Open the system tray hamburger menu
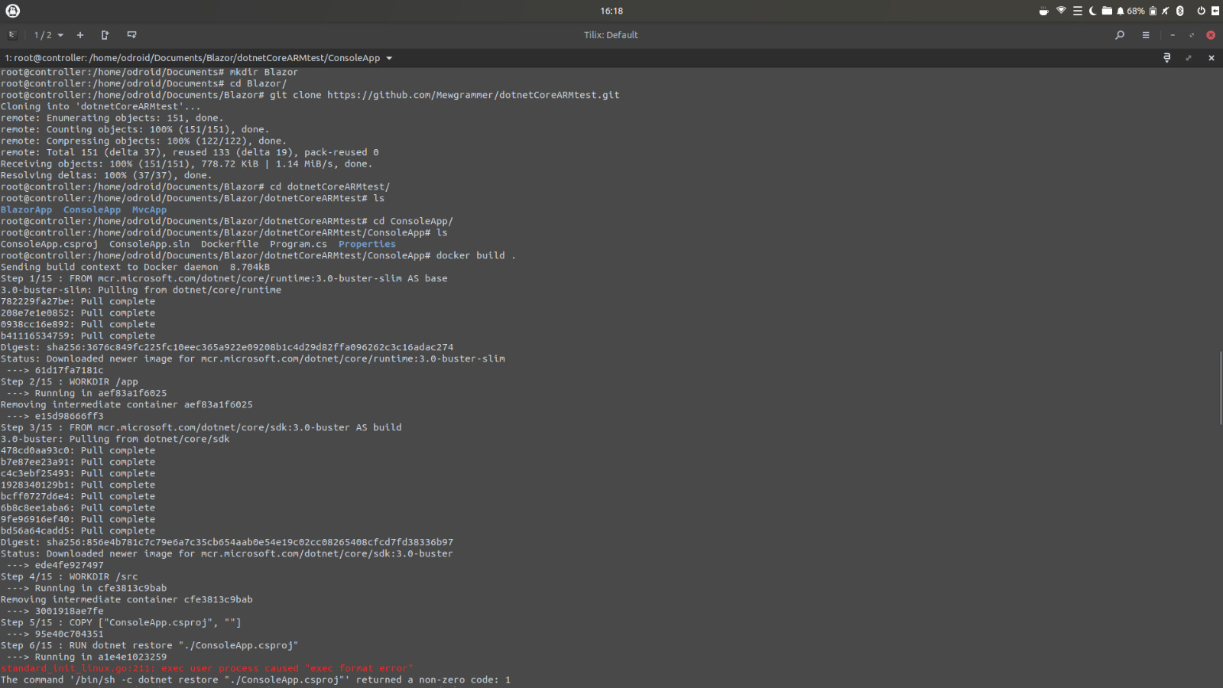The image size is (1223, 688). tap(1079, 11)
